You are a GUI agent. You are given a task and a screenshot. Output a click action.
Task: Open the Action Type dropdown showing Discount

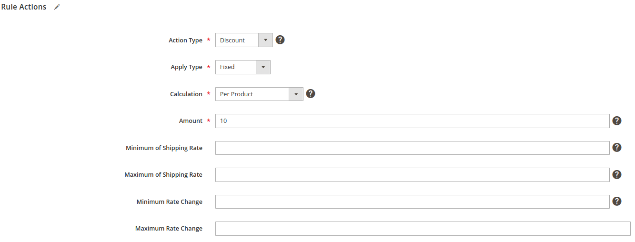point(244,40)
